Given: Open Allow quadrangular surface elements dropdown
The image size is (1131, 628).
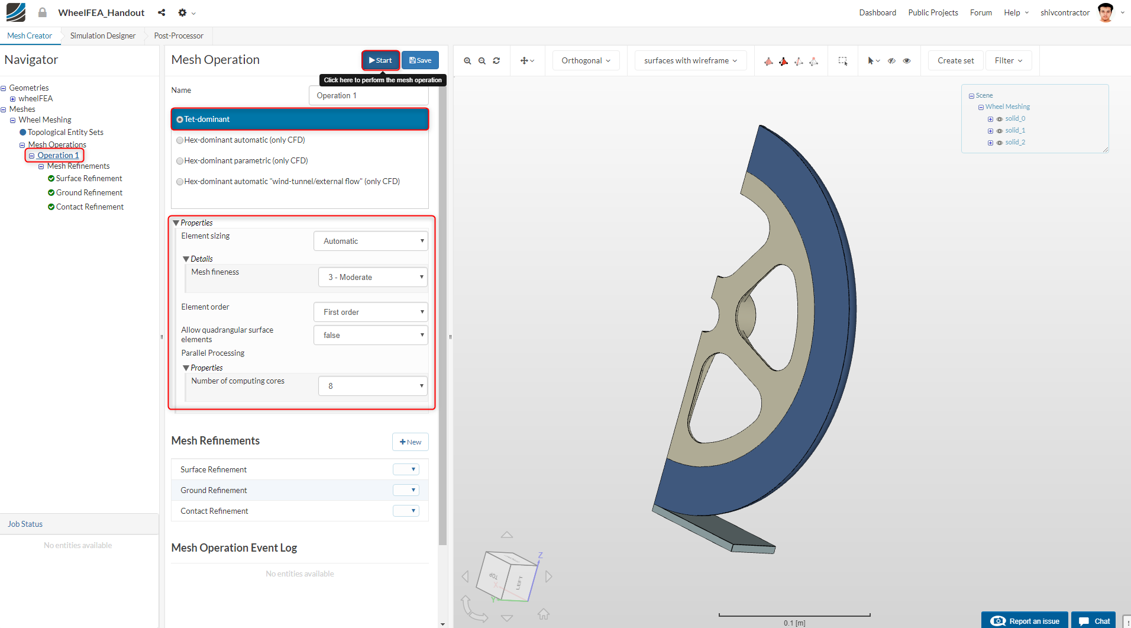Looking at the screenshot, I should tap(370, 335).
